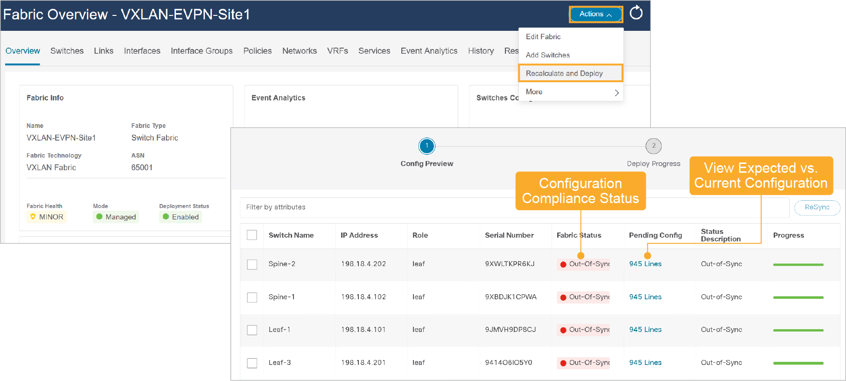This screenshot has height=381, width=846.
Task: Click IP address 198.18.4.102
Action: tap(363, 297)
